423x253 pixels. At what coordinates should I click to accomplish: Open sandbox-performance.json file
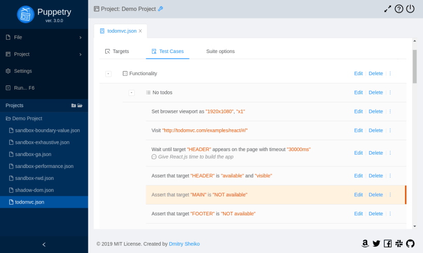click(x=44, y=166)
